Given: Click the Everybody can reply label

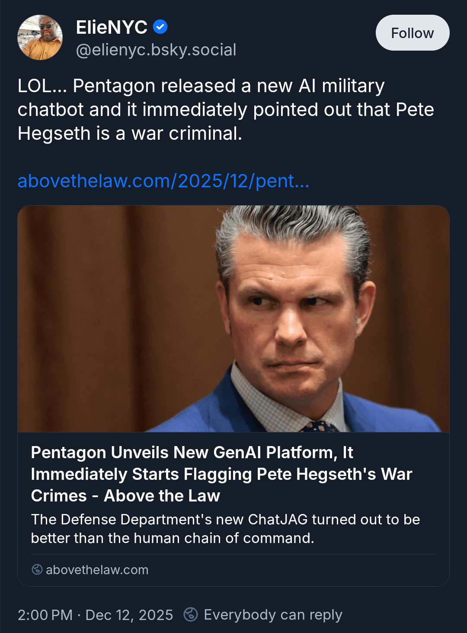Looking at the screenshot, I should (273, 615).
